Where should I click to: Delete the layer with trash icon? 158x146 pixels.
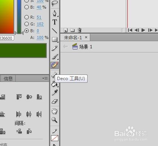[x=79, y=30]
